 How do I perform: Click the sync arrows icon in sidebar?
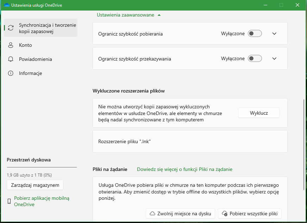click(11, 28)
